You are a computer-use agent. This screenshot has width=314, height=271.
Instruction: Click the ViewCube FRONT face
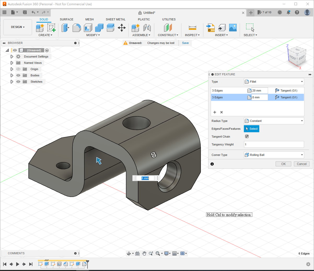[x=293, y=58]
